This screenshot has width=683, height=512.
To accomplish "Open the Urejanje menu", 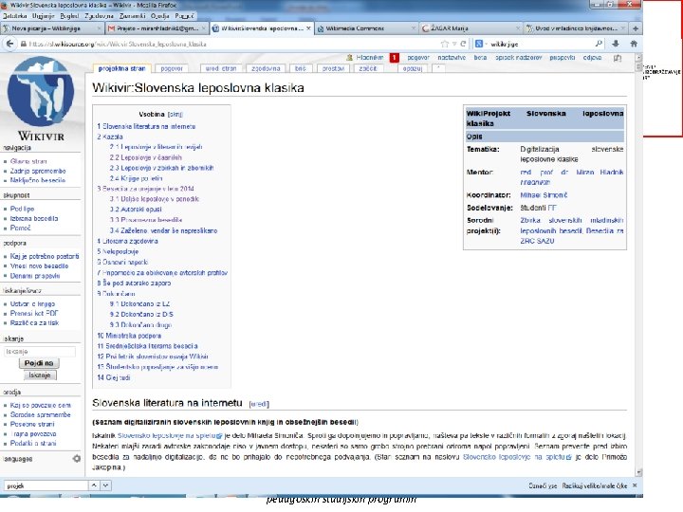I will [x=43, y=16].
